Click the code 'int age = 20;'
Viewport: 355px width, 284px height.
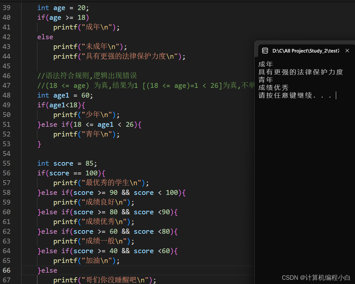pyautogui.click(x=63, y=8)
